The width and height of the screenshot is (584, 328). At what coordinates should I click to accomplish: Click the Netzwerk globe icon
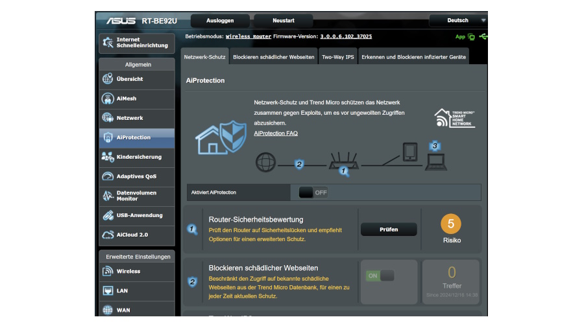coord(108,118)
